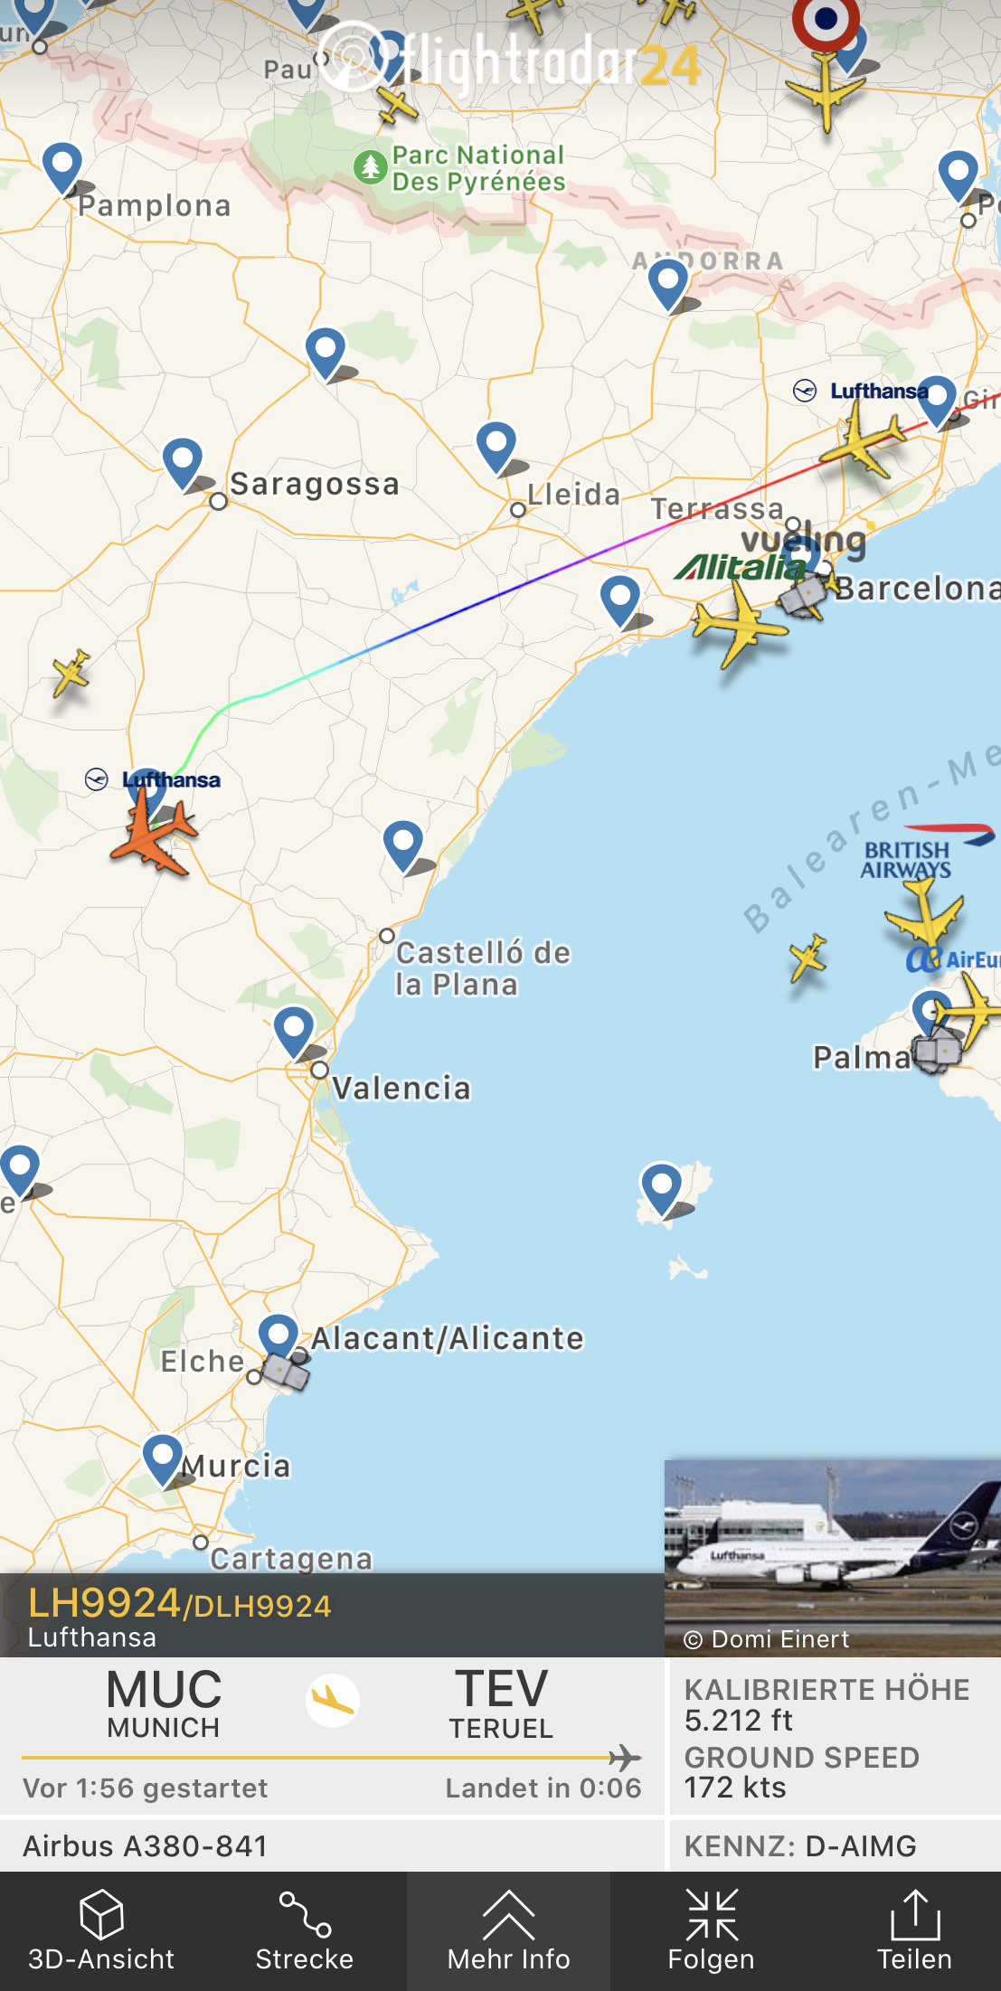Tap the Airbus A380-841 aircraft type row
The image size is (1001, 1991).
click(x=331, y=1845)
